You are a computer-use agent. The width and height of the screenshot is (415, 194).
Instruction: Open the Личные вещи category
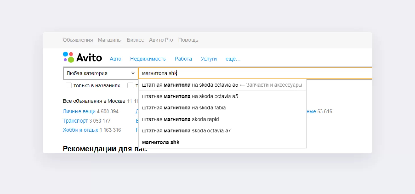[79, 111]
